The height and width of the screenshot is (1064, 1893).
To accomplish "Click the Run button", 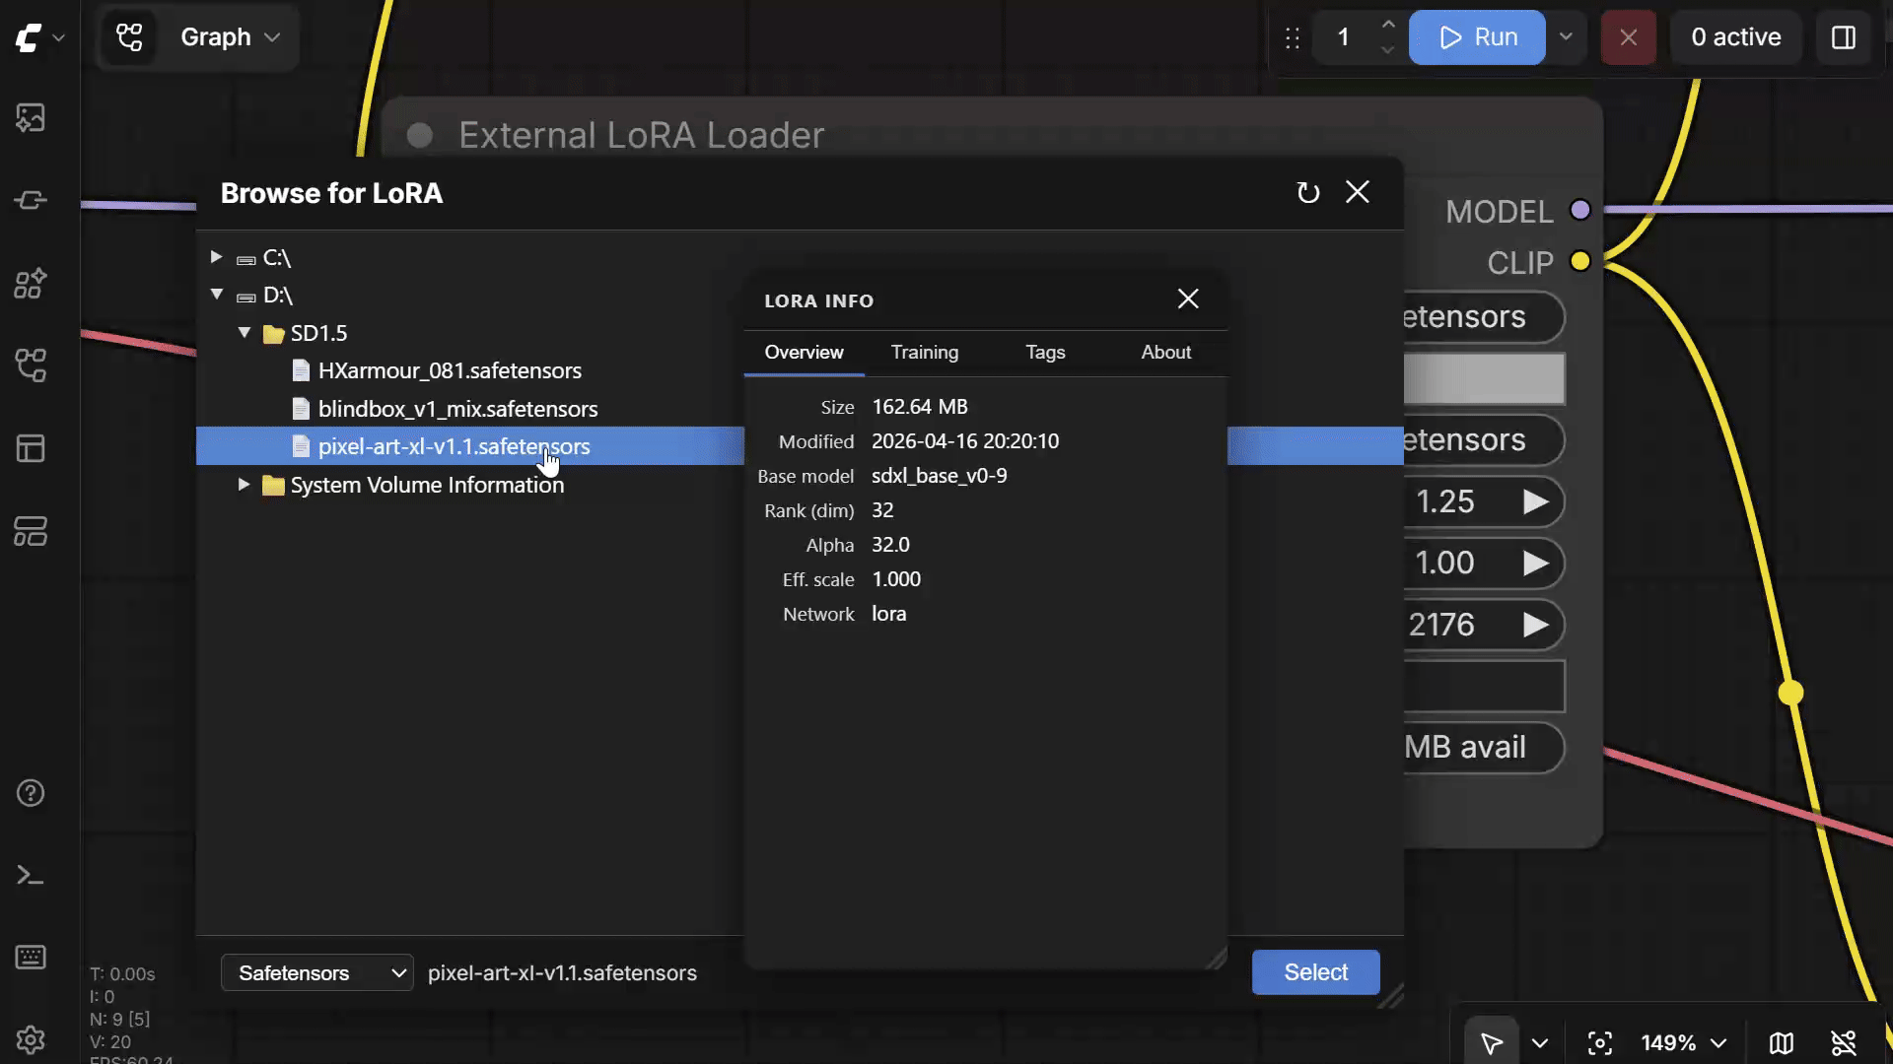I will [x=1477, y=37].
